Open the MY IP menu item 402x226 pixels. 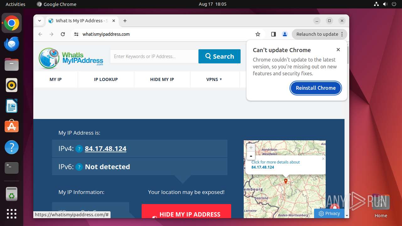[56, 79]
